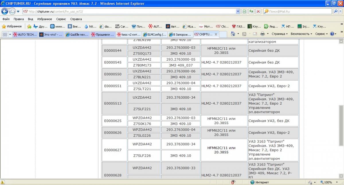Screen dimensions: 344x185
Task: Open the Безопасность command bar dropdown
Action: [302, 34]
